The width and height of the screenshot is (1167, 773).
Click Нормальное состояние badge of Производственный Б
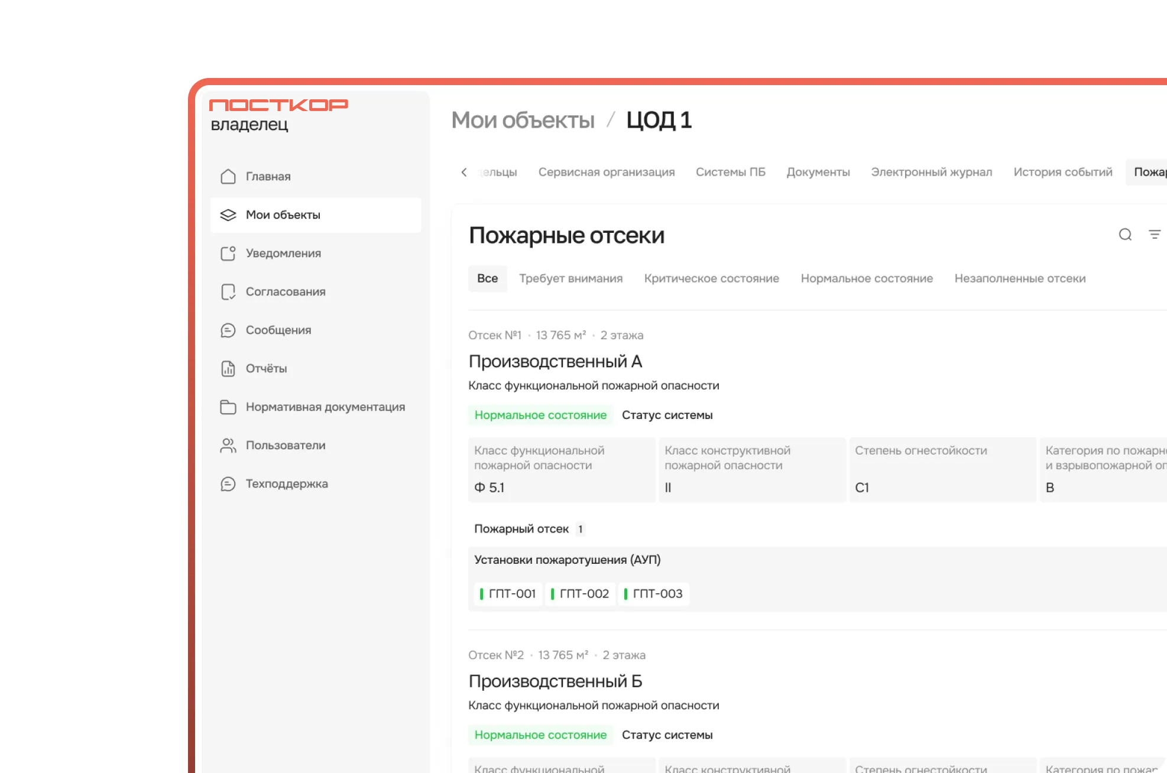pyautogui.click(x=540, y=735)
